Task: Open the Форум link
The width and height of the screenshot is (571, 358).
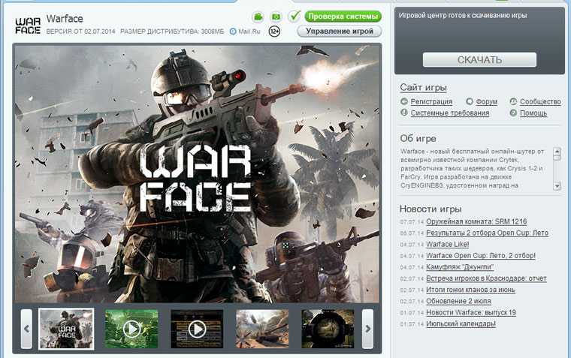Action: 487,101
